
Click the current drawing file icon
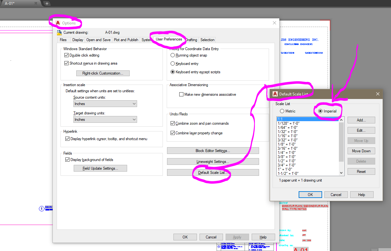59,32
